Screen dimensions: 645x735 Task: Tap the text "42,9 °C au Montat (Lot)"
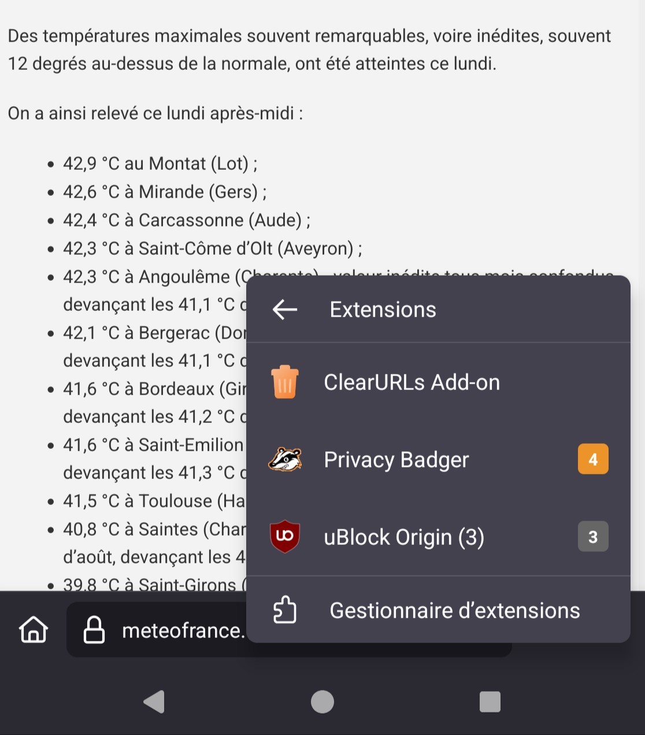point(156,164)
